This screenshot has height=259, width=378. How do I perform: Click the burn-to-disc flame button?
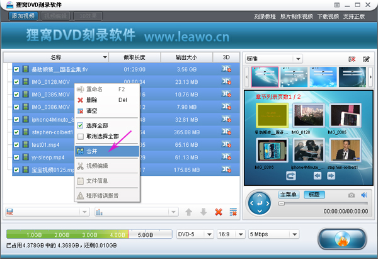342,239
